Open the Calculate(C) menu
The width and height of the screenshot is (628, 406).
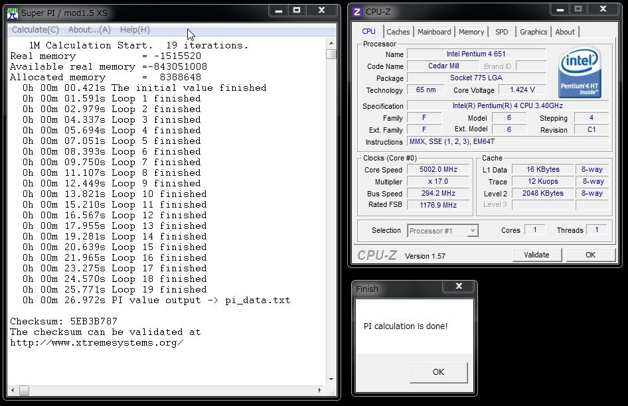[35, 30]
